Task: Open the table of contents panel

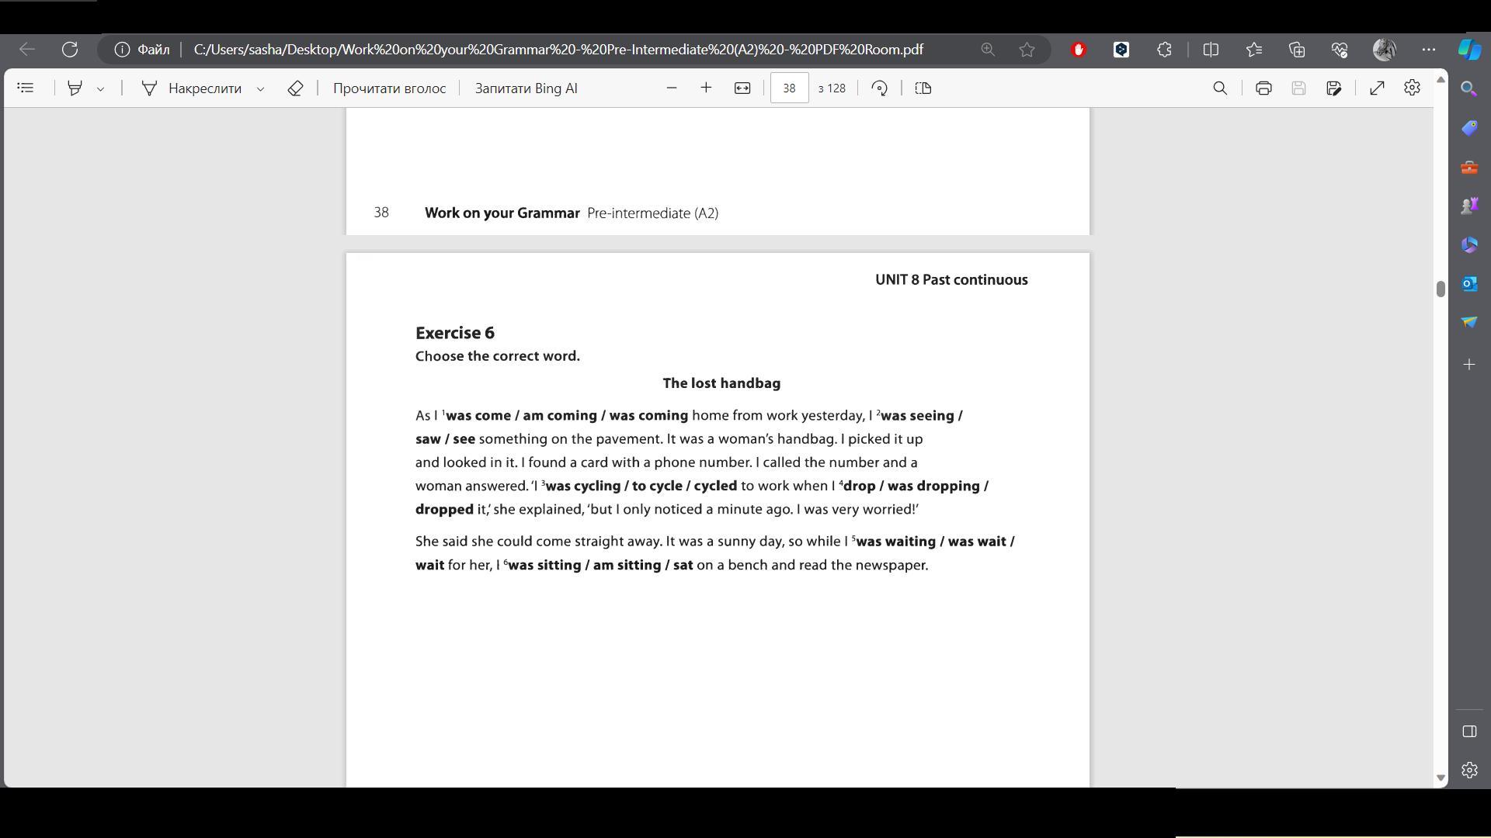Action: point(26,88)
